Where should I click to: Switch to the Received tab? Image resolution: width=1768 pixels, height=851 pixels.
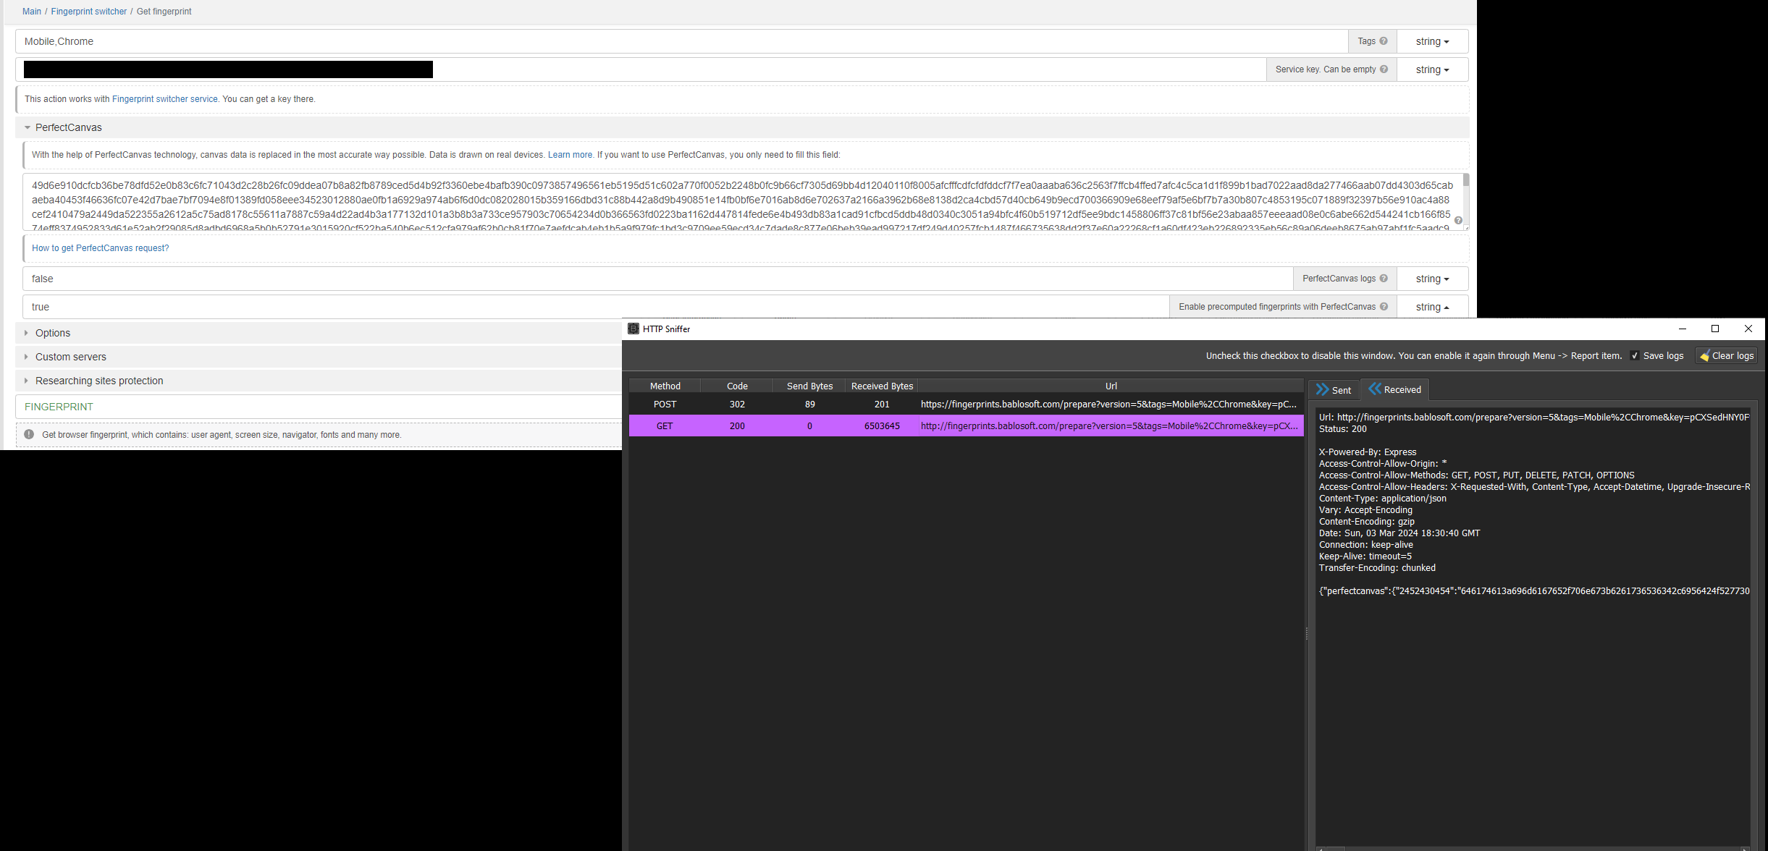[1394, 390]
